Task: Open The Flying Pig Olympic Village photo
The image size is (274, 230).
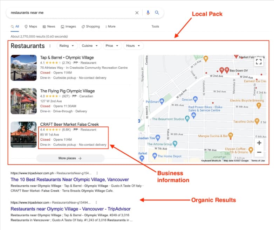Action: point(23,101)
